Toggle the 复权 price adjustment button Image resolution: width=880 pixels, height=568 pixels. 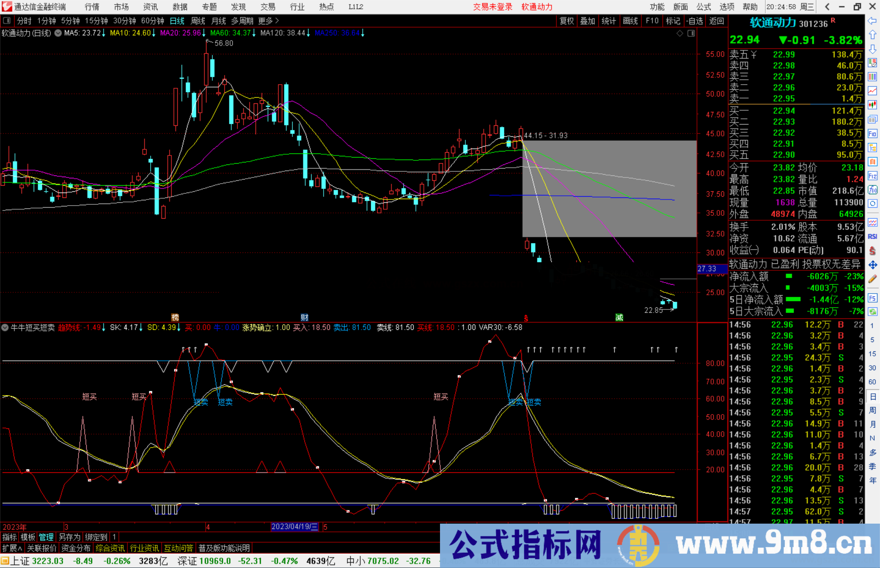(x=567, y=21)
